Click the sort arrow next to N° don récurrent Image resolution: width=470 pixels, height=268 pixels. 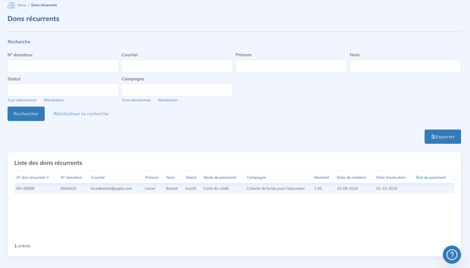(x=48, y=178)
